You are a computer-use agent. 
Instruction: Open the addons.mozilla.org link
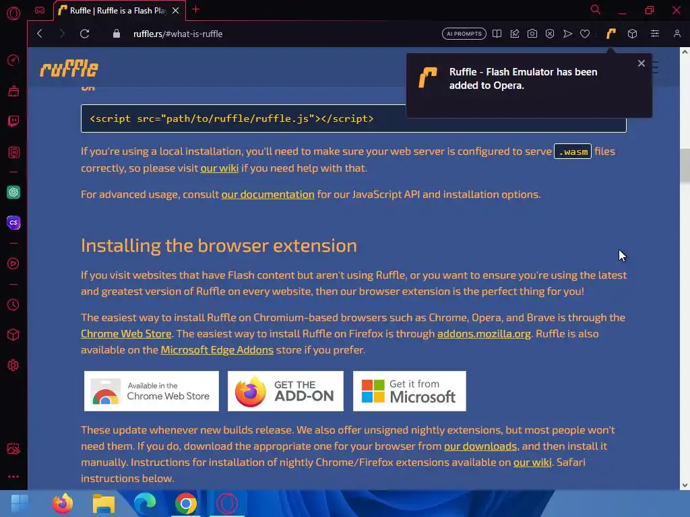pyautogui.click(x=484, y=334)
